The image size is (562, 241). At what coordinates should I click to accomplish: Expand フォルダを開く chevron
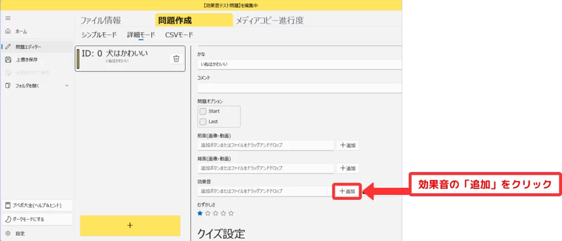coord(66,86)
